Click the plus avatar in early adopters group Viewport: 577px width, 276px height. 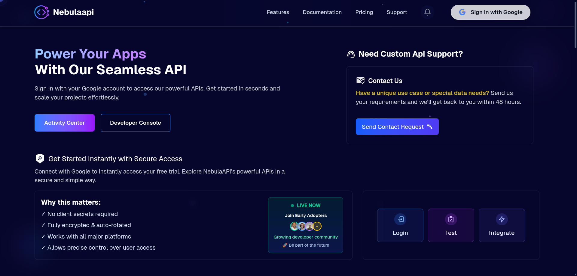click(x=317, y=226)
